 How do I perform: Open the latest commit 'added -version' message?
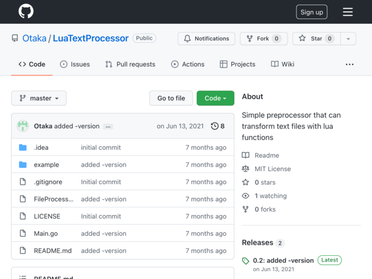[x=77, y=126]
